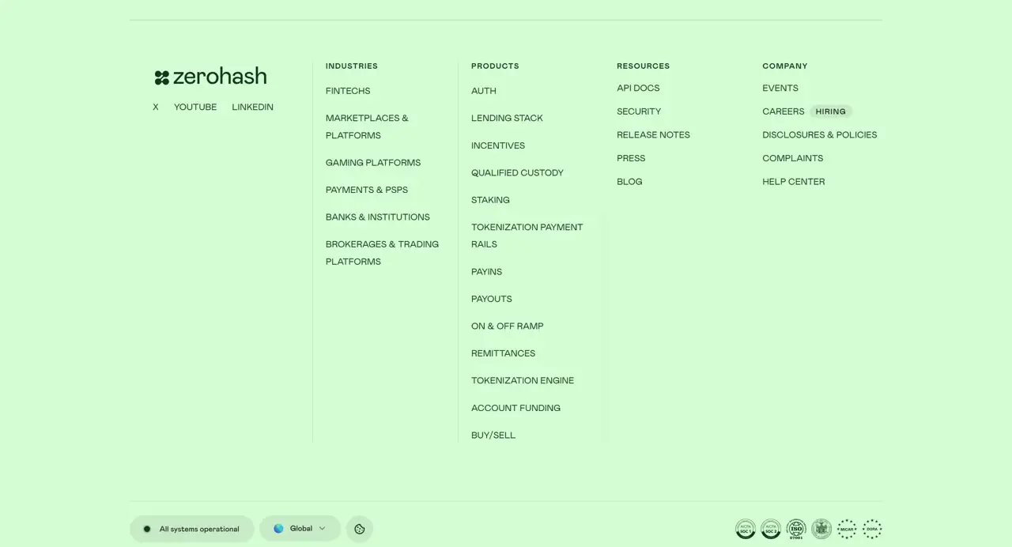Image resolution: width=1012 pixels, height=547 pixels.
Task: Click the Resources column heading
Action: click(644, 66)
